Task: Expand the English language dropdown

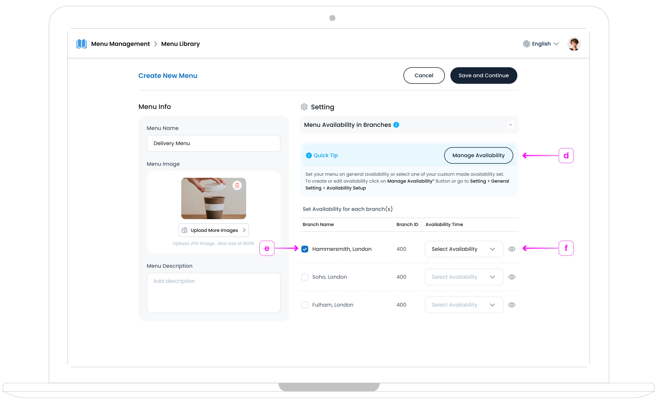Action: 556,44
